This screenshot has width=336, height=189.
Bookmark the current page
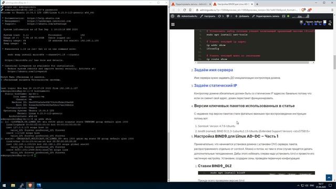coord(190,10)
